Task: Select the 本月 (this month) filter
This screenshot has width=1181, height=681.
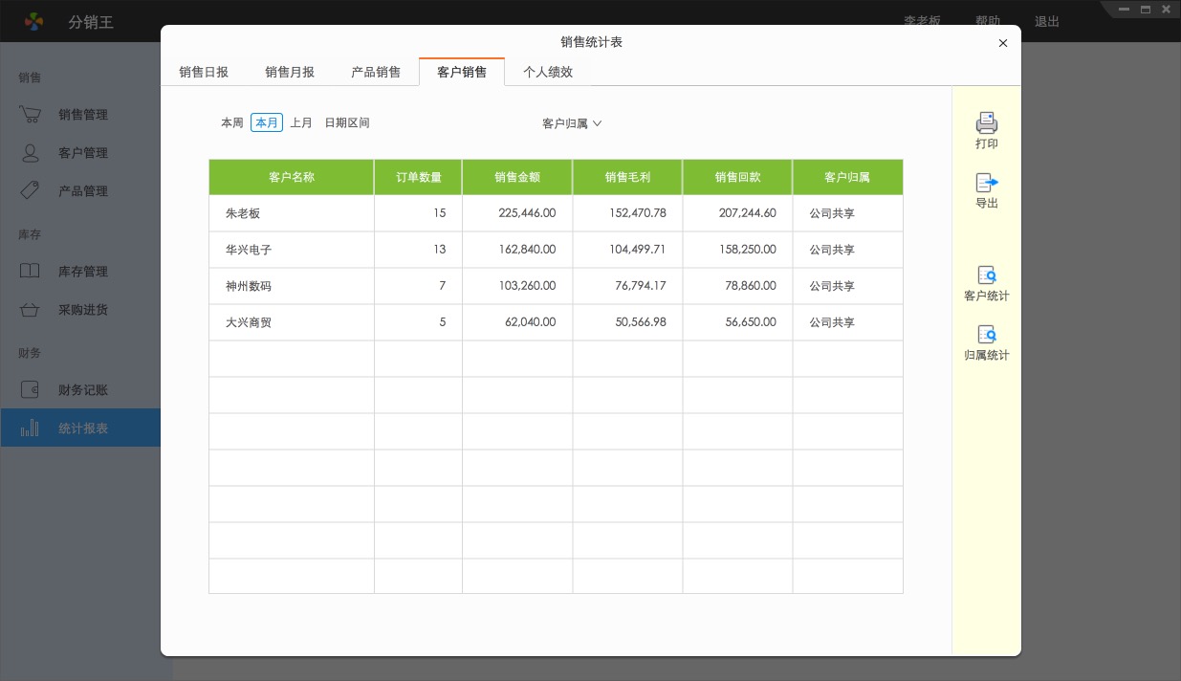Action: (267, 123)
